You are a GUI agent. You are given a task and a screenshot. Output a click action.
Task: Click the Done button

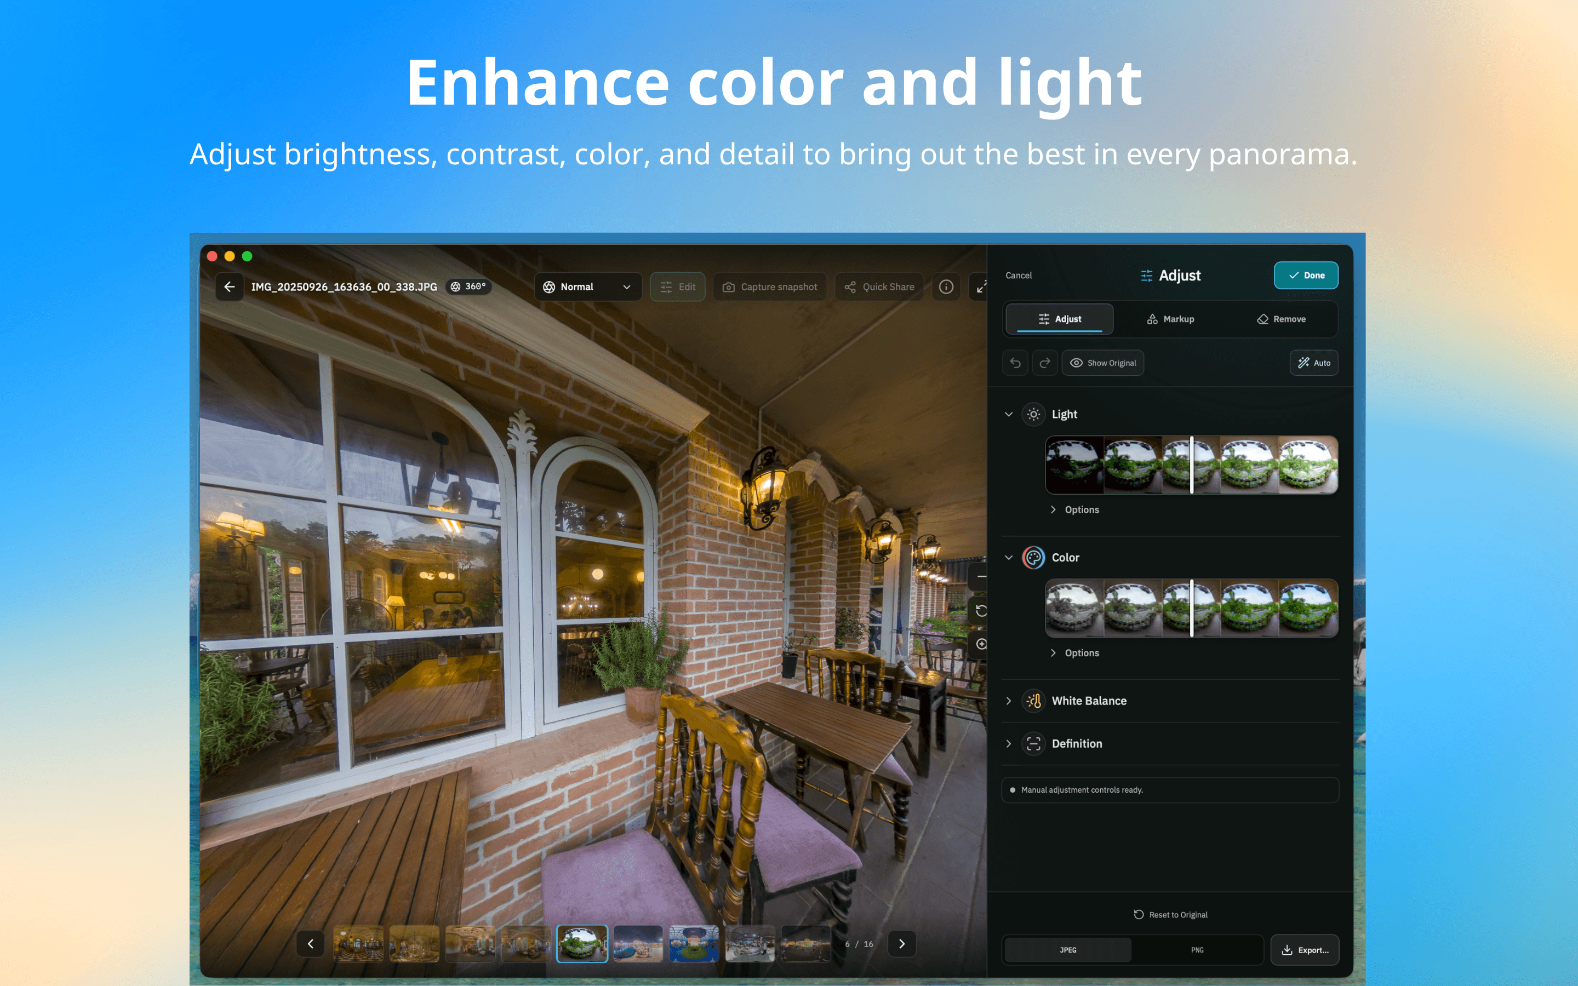coord(1306,275)
